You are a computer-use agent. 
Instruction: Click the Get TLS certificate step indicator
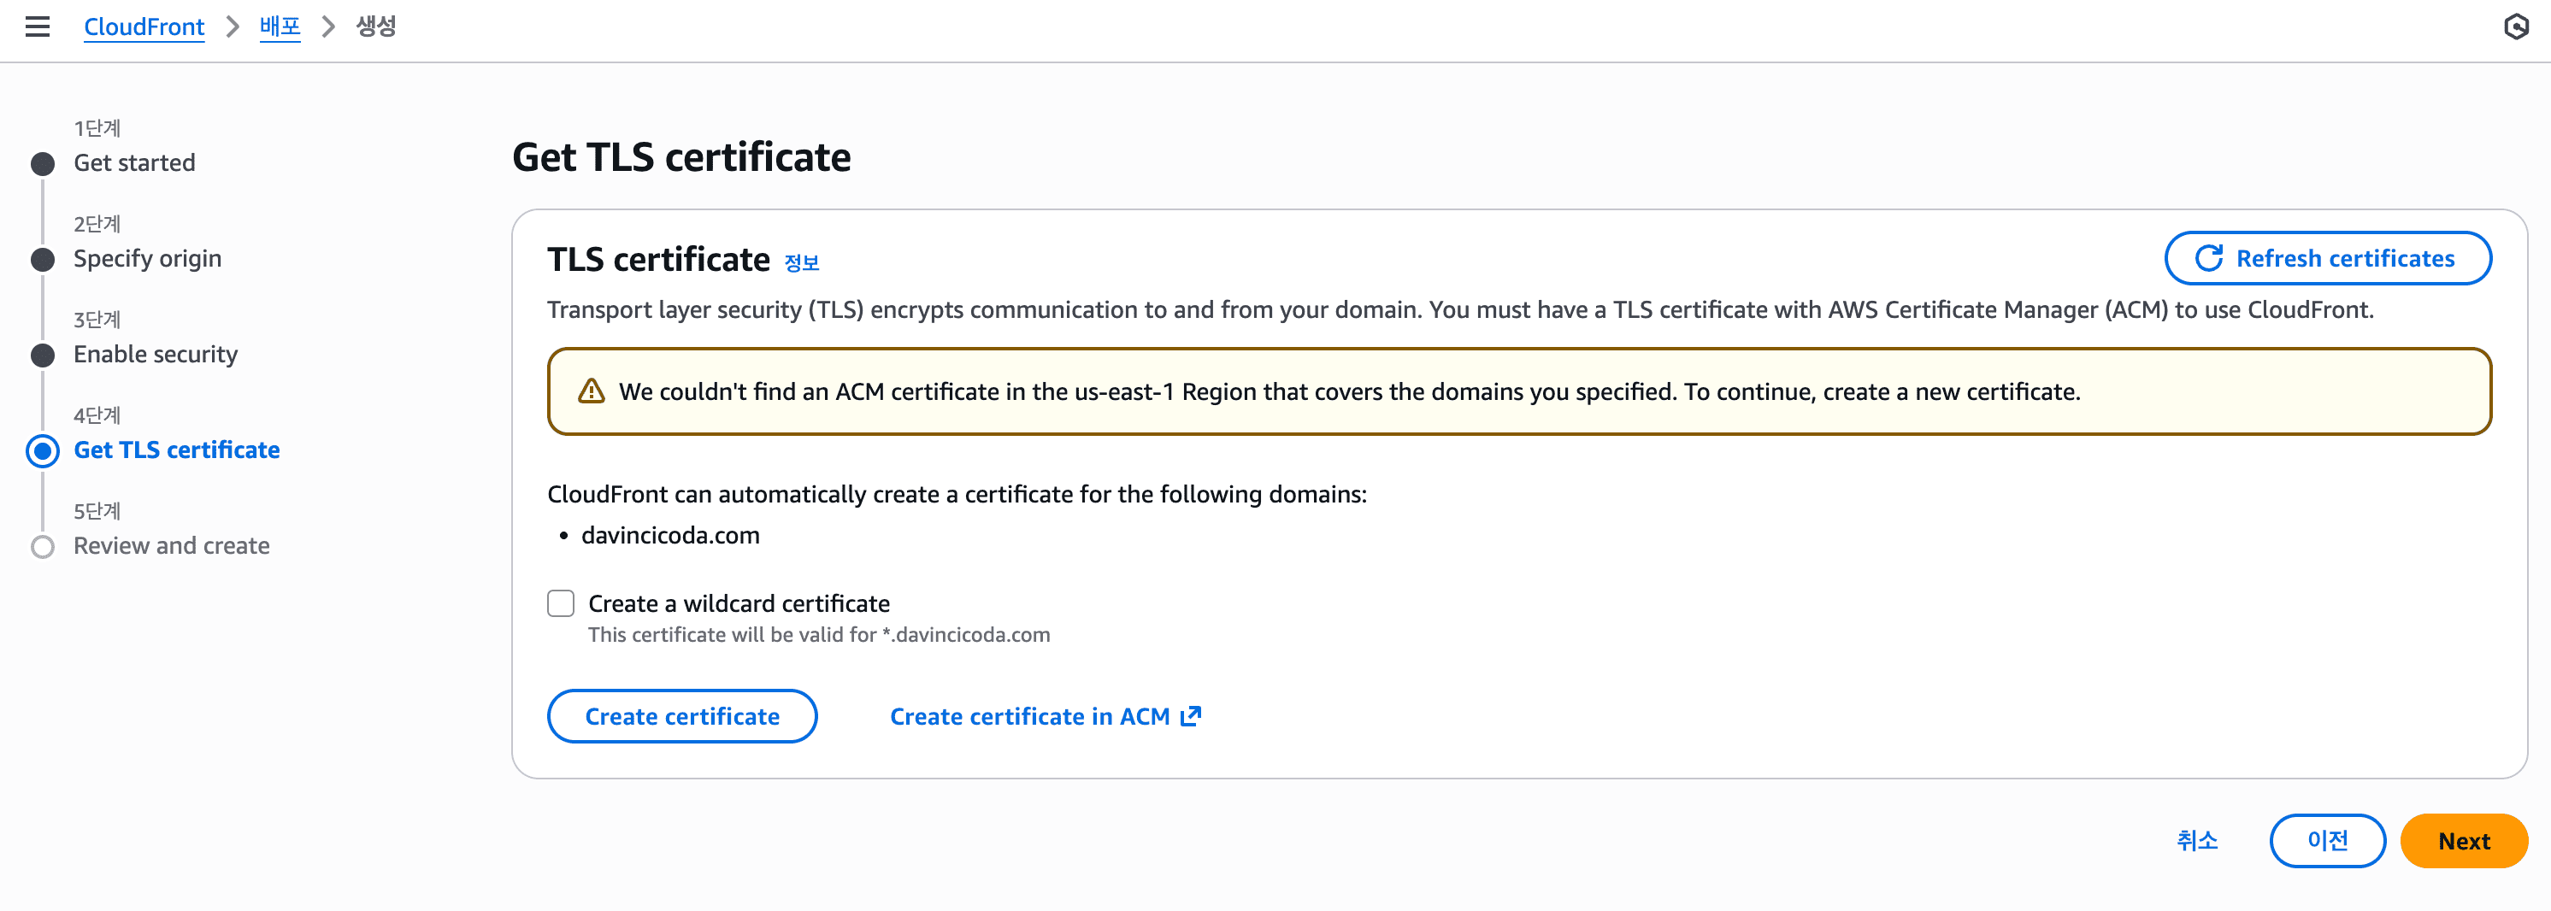[x=43, y=450]
